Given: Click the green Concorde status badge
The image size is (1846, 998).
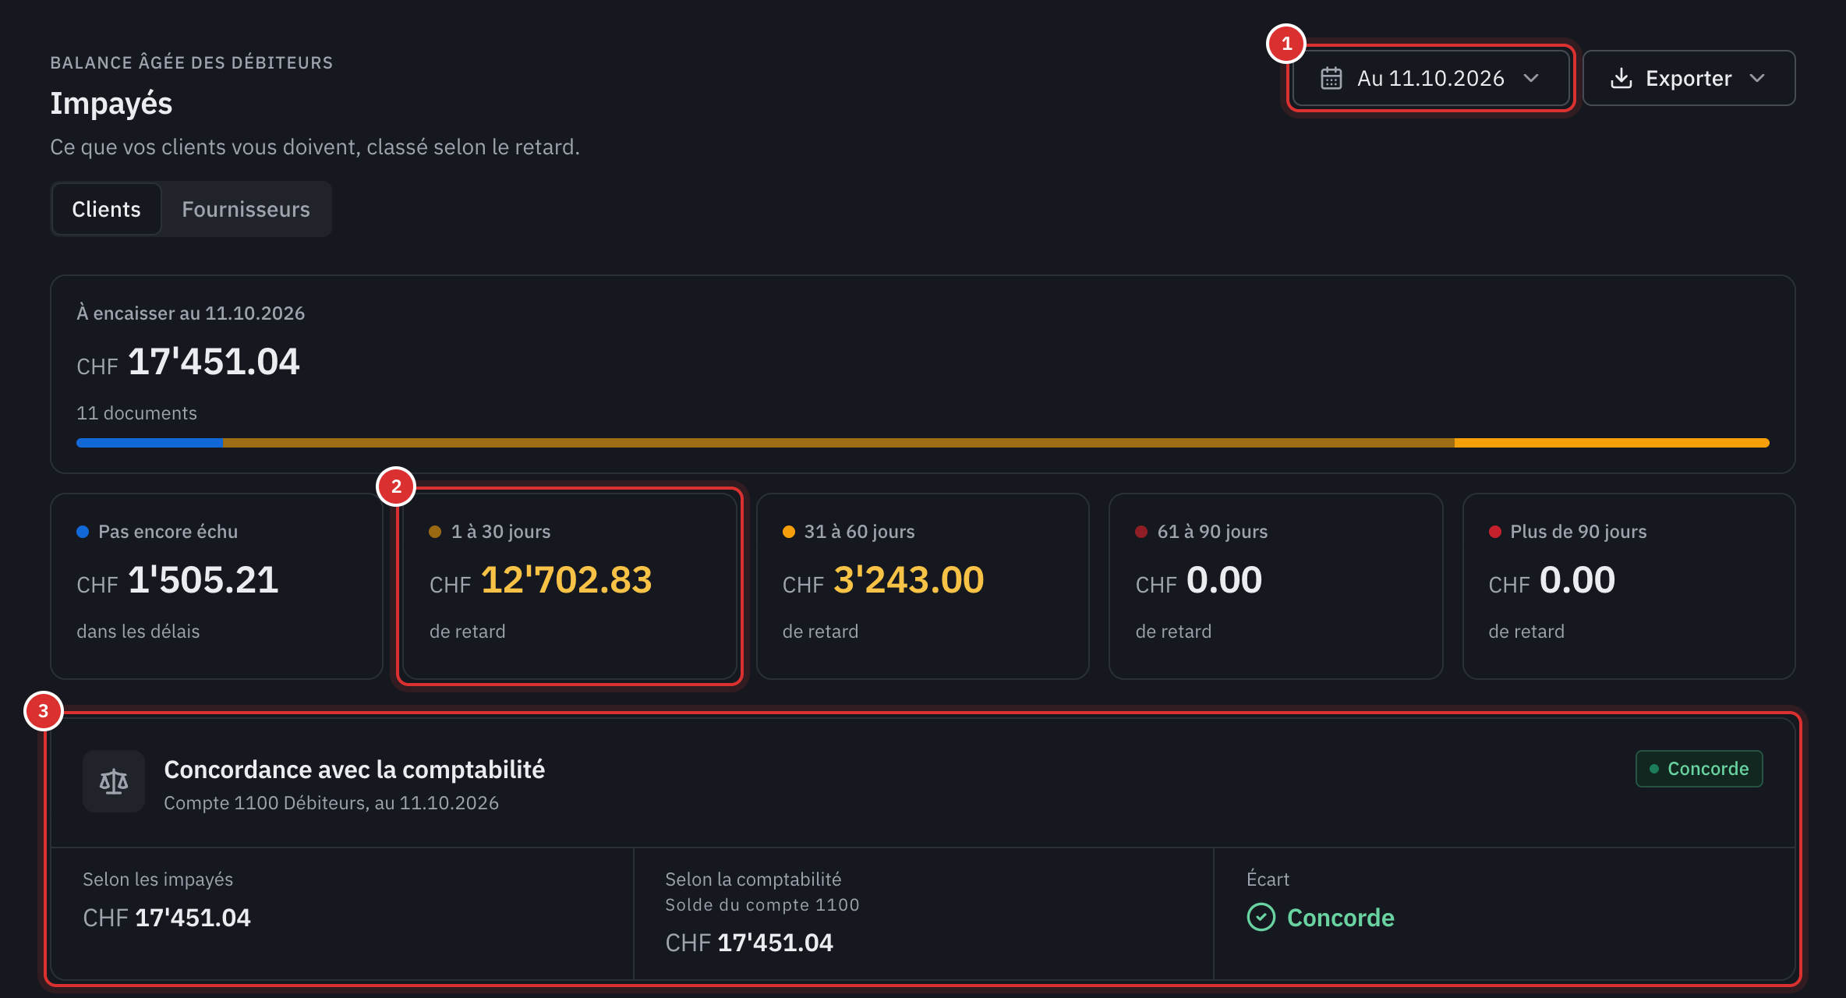Looking at the screenshot, I should pos(1699,769).
